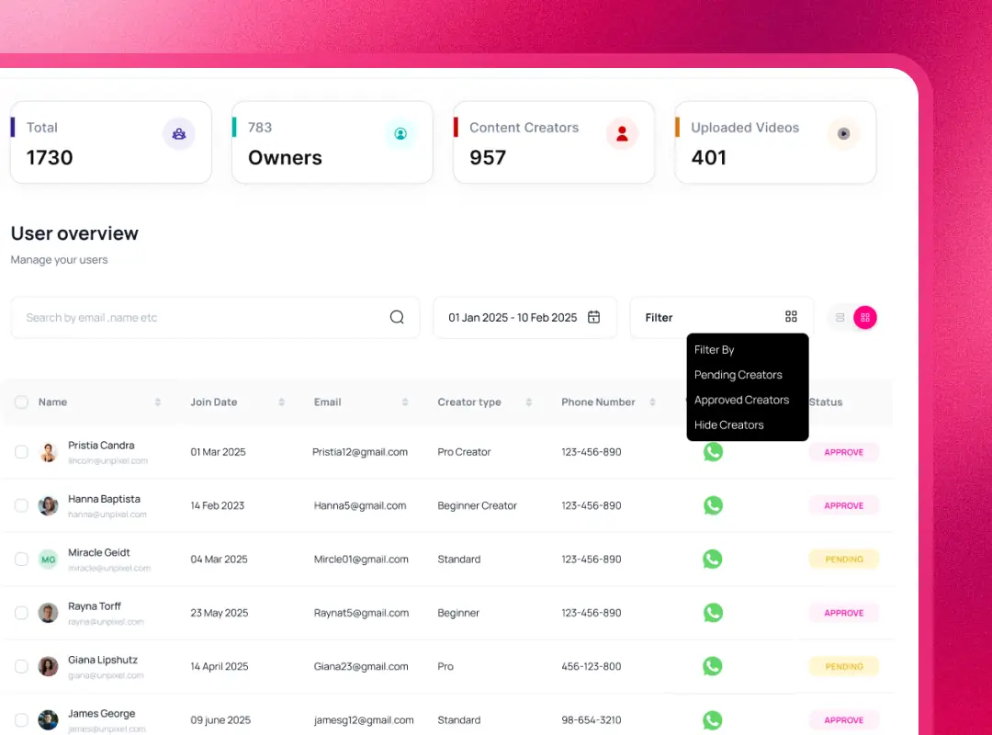Image resolution: width=992 pixels, height=735 pixels.
Task: Open WhatsApp for Giana Lipshutz
Action: click(x=713, y=666)
